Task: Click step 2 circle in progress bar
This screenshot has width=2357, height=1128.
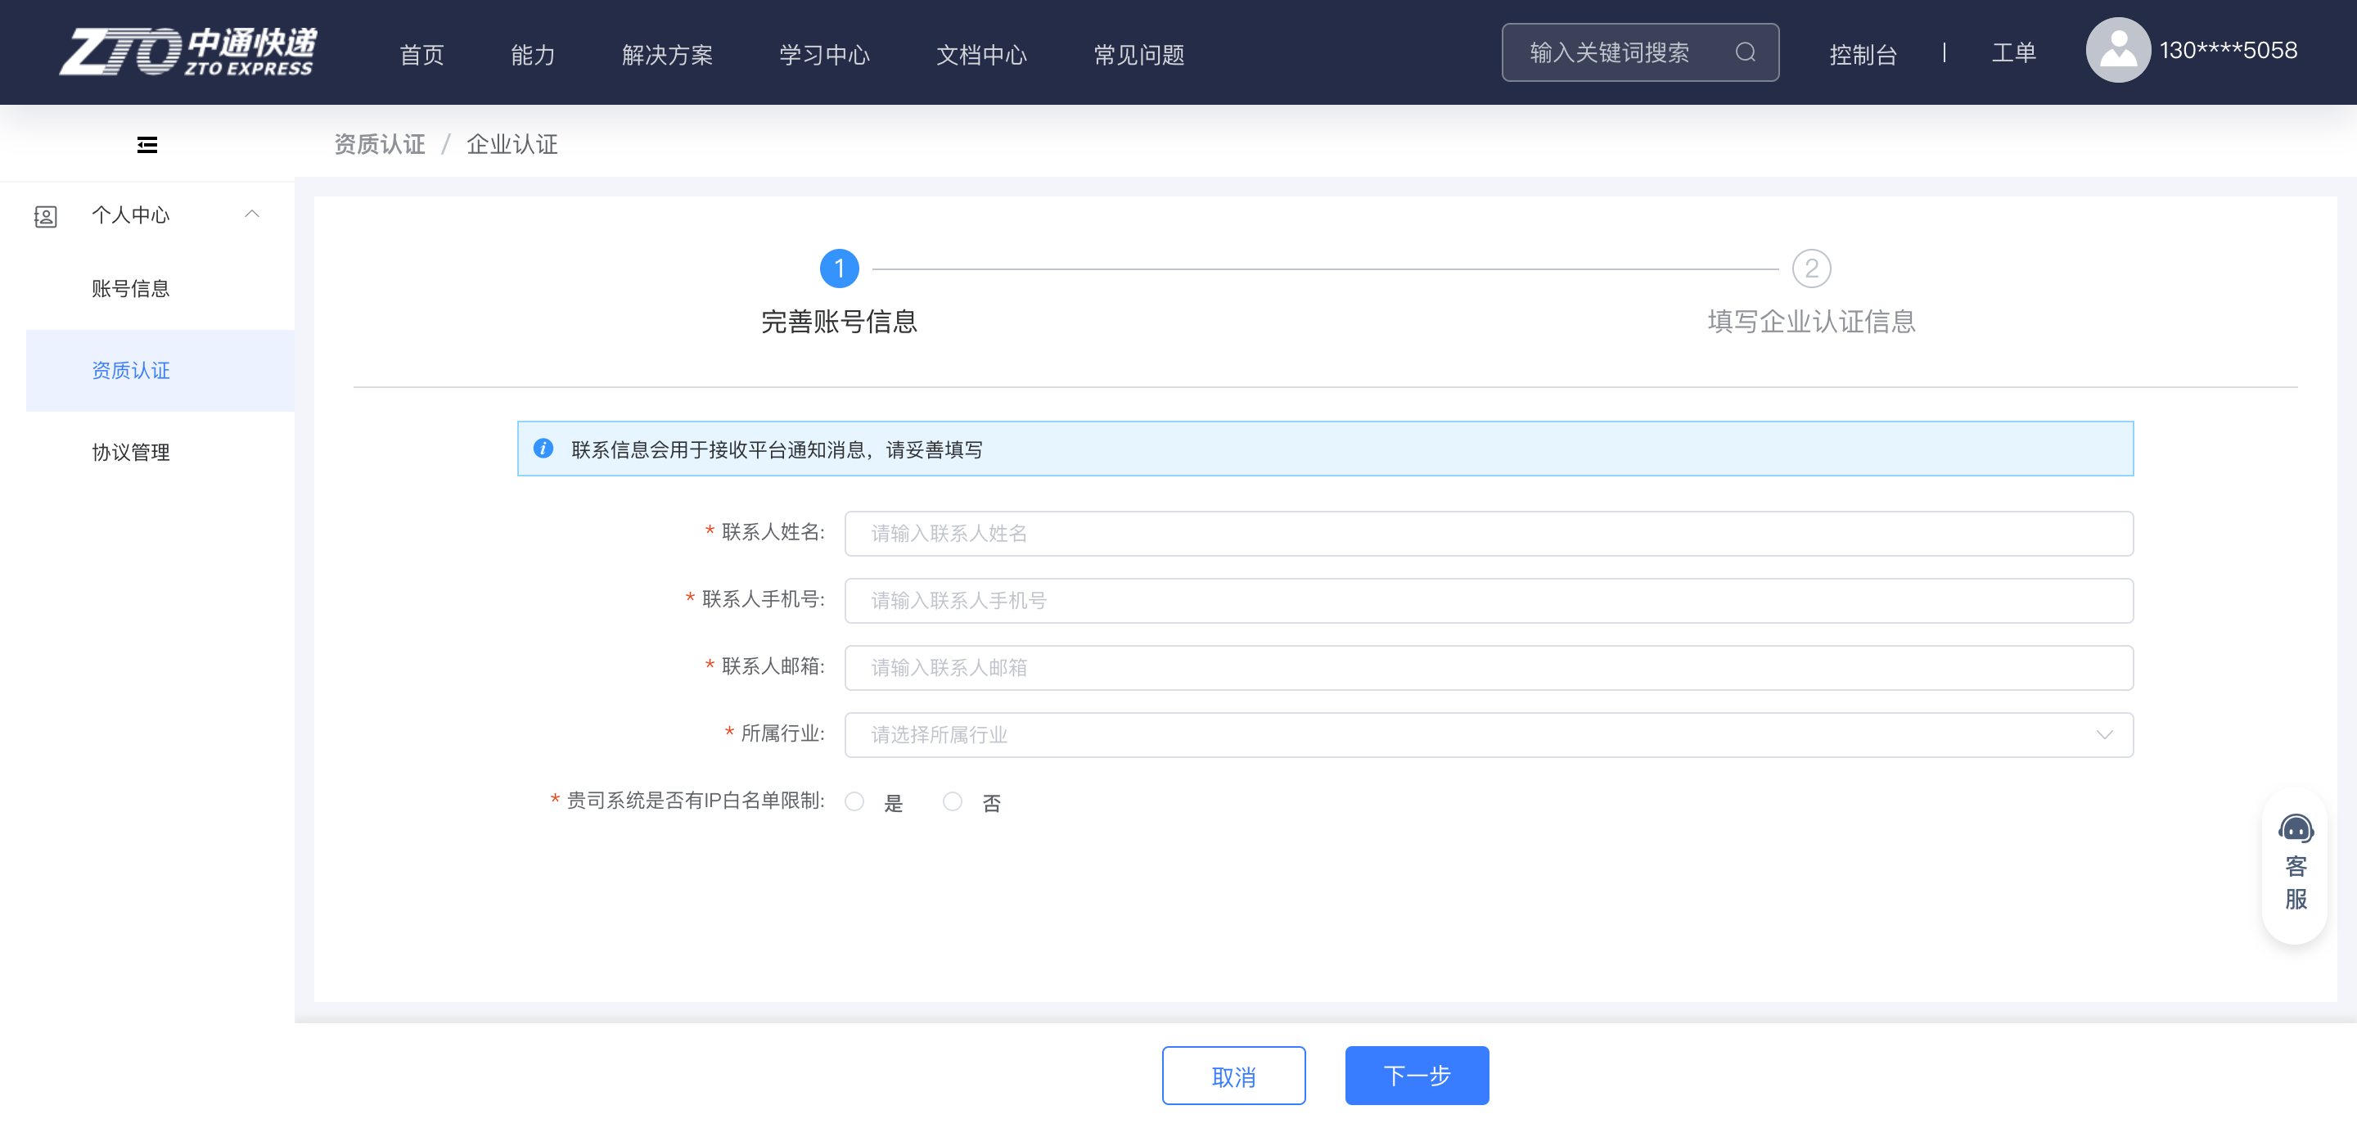Action: pos(1811,269)
